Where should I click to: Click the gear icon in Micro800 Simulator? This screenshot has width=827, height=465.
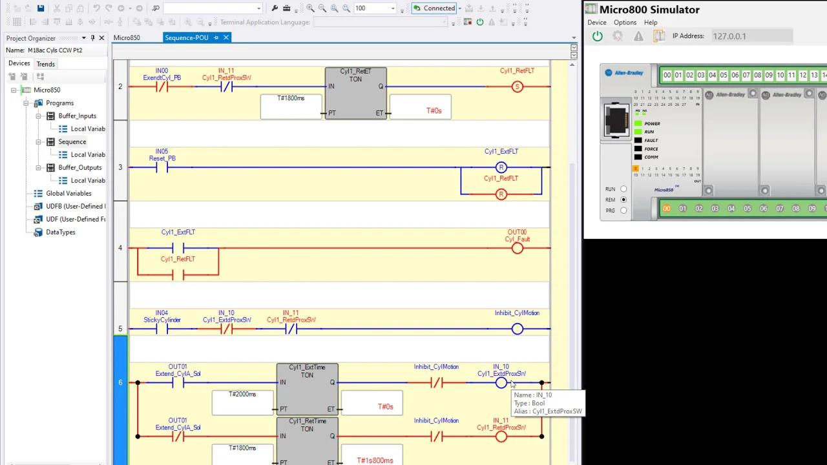tap(618, 36)
